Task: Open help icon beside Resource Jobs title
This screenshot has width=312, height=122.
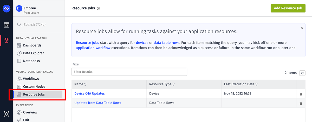Action: [x=98, y=8]
